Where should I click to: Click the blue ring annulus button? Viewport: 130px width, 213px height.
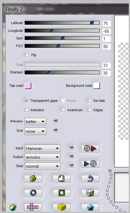[x=33, y=193]
